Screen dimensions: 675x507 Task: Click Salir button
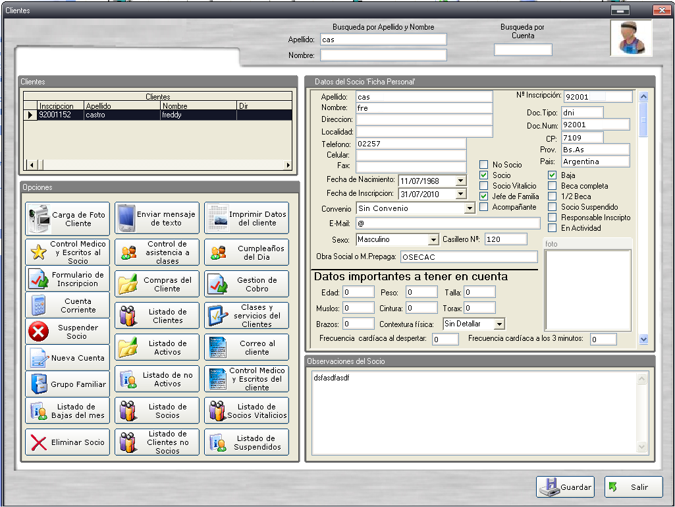[x=634, y=487]
